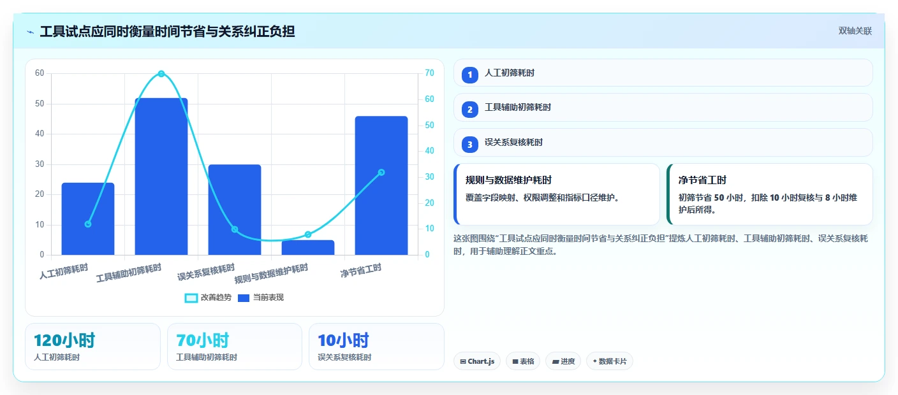Toggle the 当前表现 legend swatch
Screen dimensions: 898x395
tap(243, 298)
